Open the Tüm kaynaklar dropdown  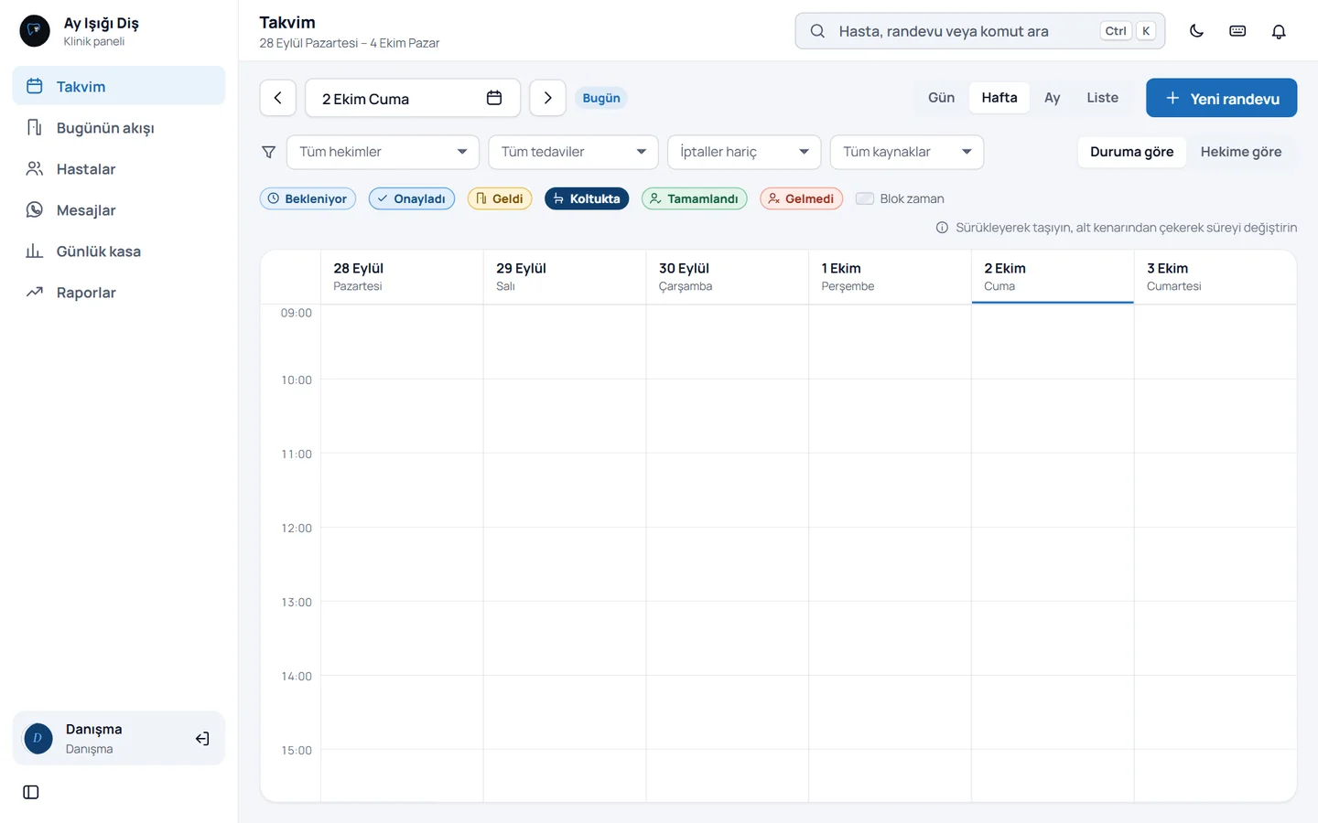pos(907,152)
